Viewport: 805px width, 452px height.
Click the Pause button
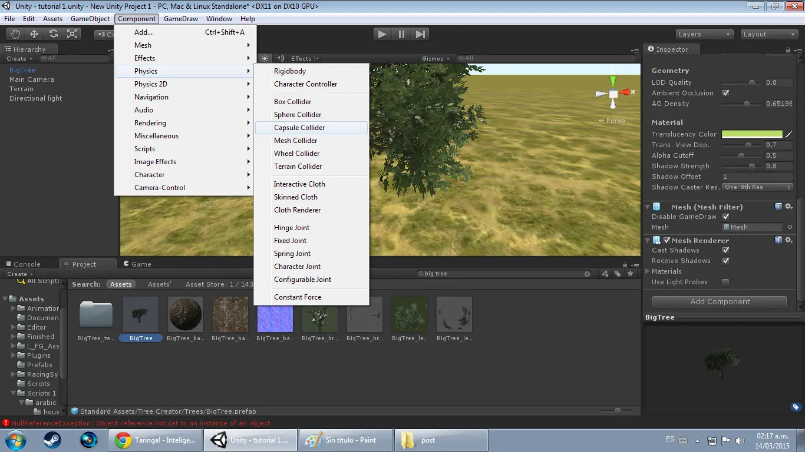coord(401,34)
